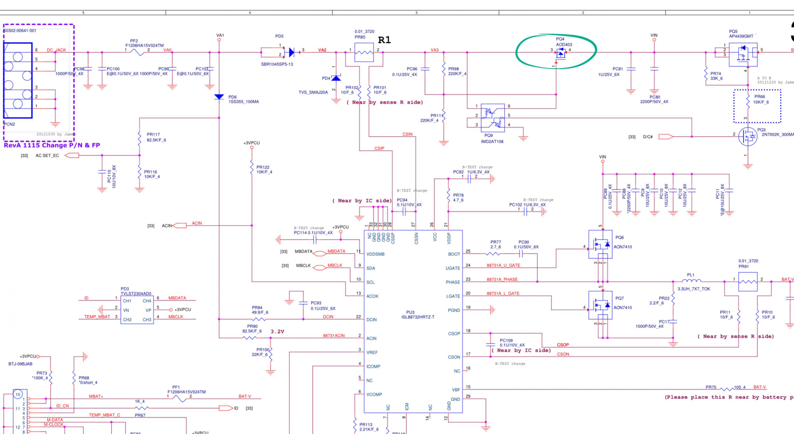Viewport: 794px width, 434px height.
Task: Click the PU3 ISL88732HRTZ-T chip label
Action: coord(418,317)
